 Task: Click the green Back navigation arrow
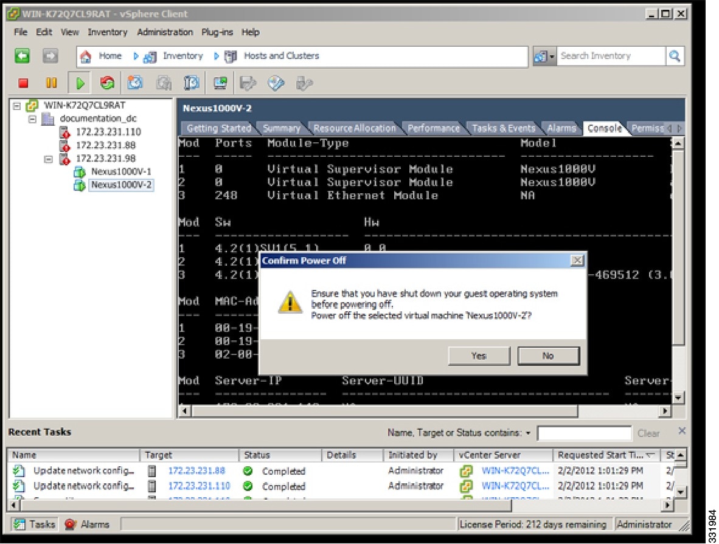point(22,56)
